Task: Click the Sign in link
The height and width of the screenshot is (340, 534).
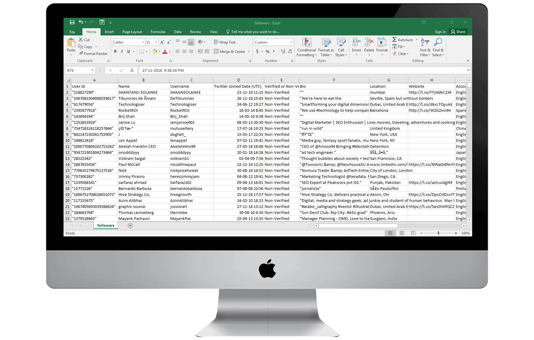Action: pyautogui.click(x=440, y=32)
